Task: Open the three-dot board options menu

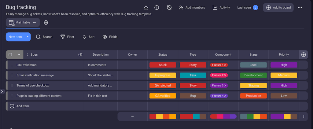Action: click(300, 8)
